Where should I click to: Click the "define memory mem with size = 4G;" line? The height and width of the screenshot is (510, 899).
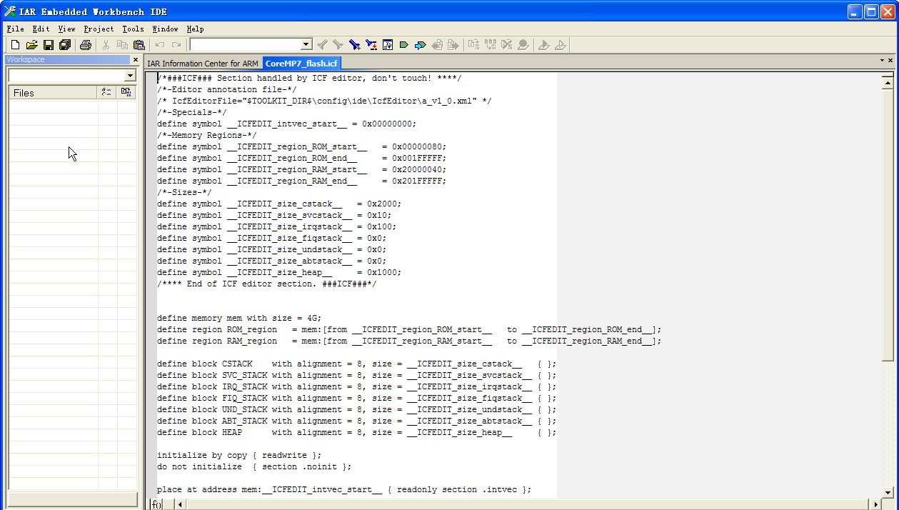[x=239, y=318]
